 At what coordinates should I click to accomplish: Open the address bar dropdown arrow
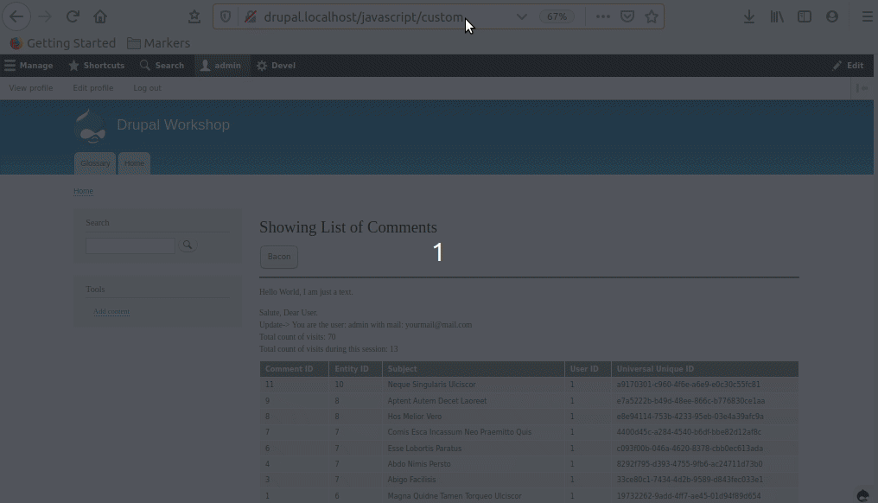click(x=522, y=16)
